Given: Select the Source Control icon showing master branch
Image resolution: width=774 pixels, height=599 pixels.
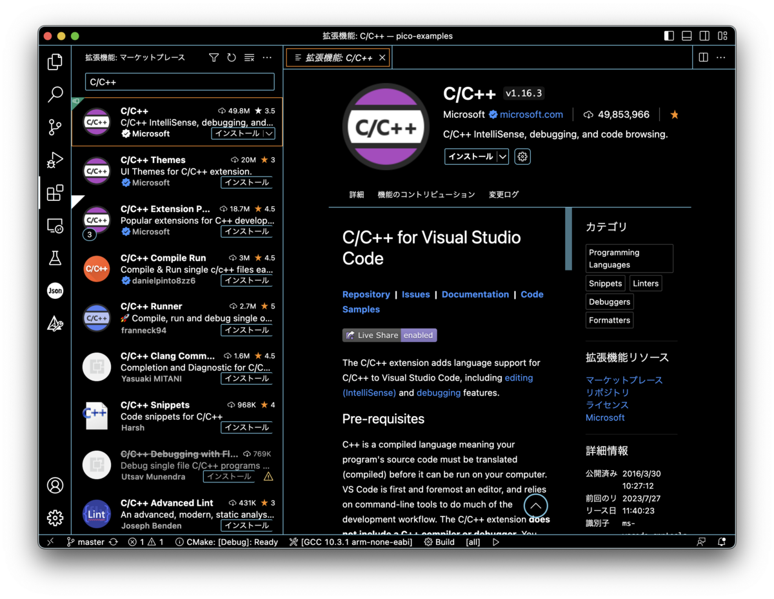Looking at the screenshot, I should (x=55, y=128).
